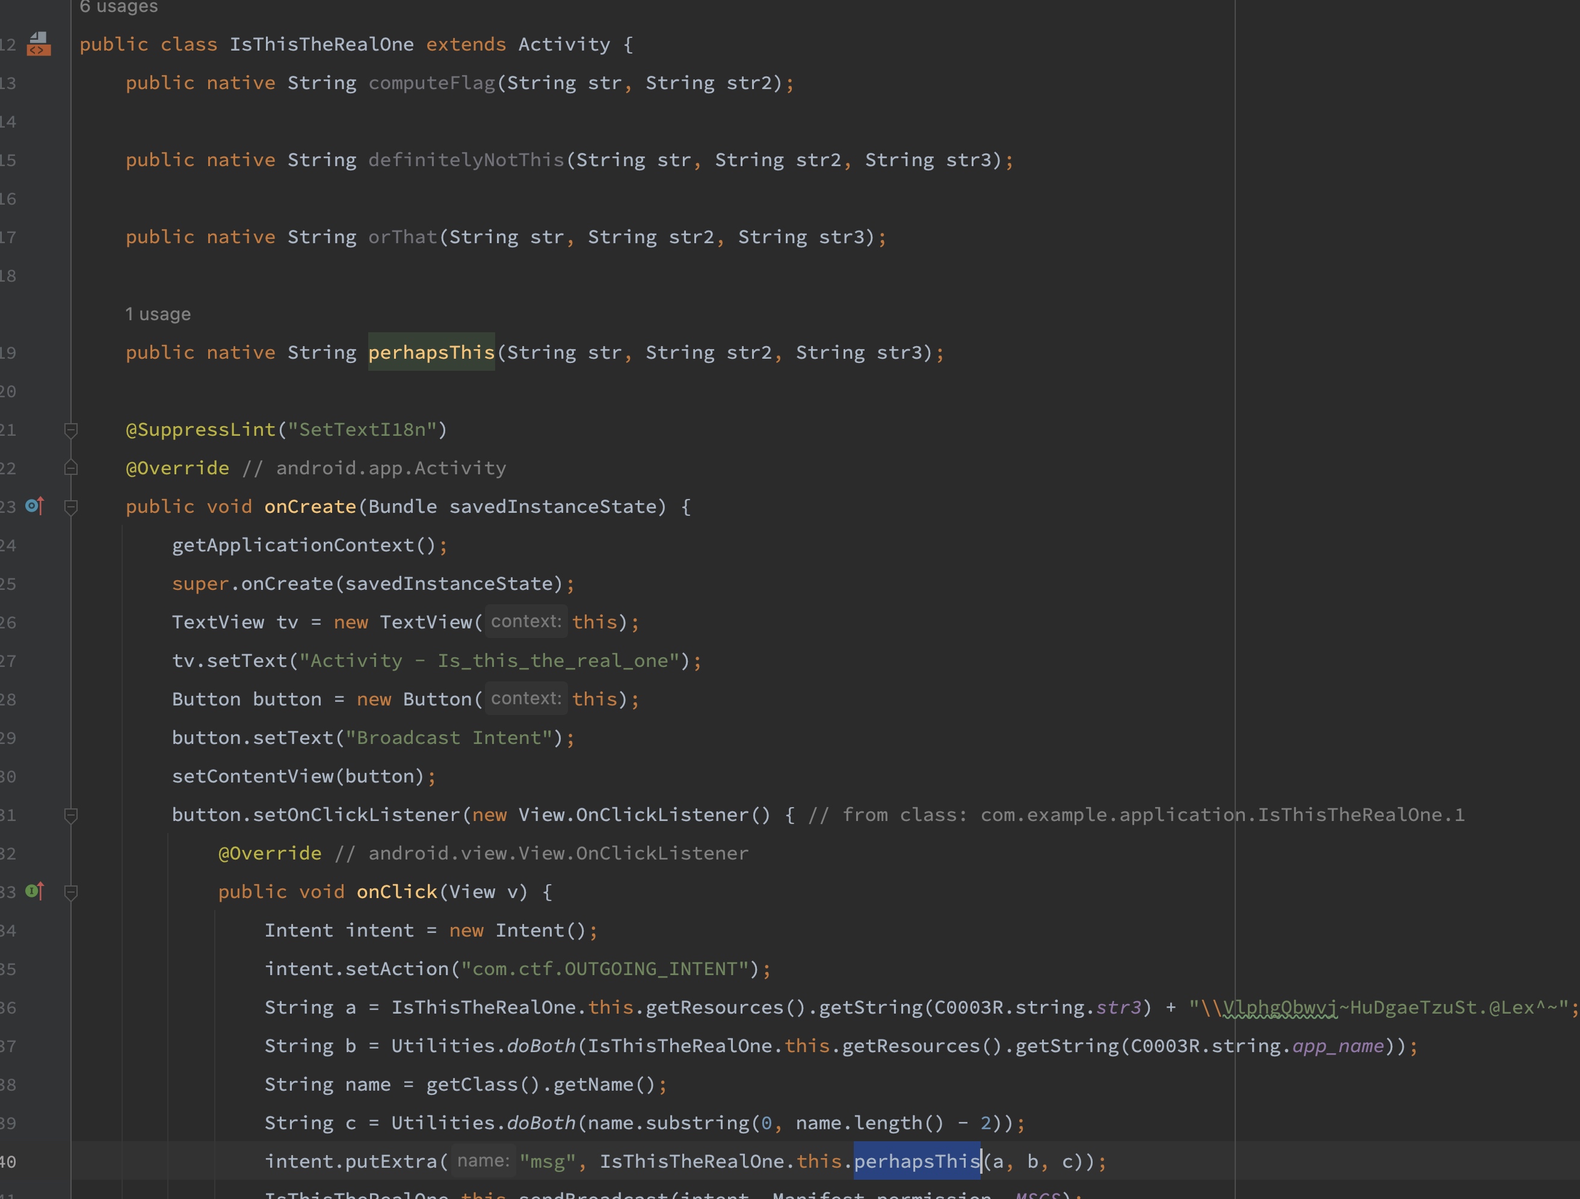This screenshot has width=1580, height=1199.
Task: Click the override gutter icon next to onCreate
Action: tap(34, 506)
